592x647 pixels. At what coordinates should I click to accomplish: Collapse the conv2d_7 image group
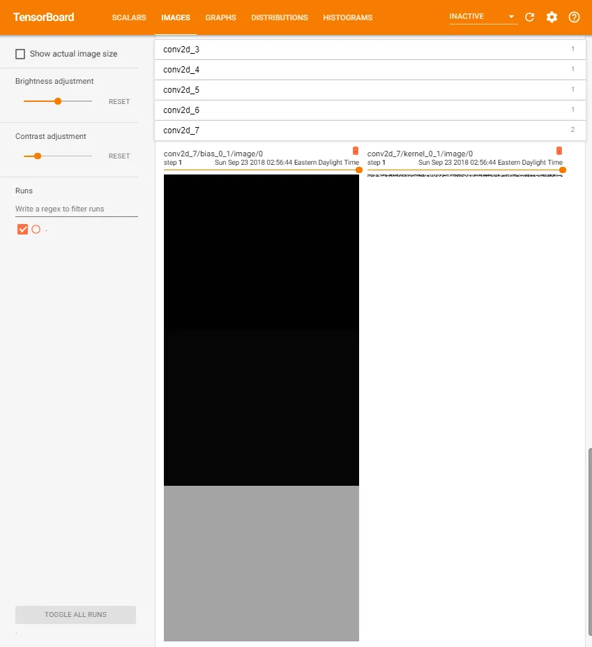(x=370, y=131)
